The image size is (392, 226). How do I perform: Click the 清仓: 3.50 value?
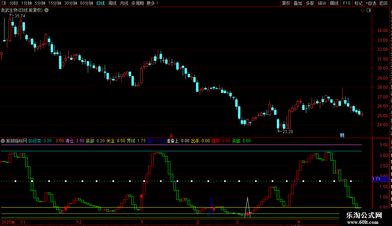click(x=75, y=141)
